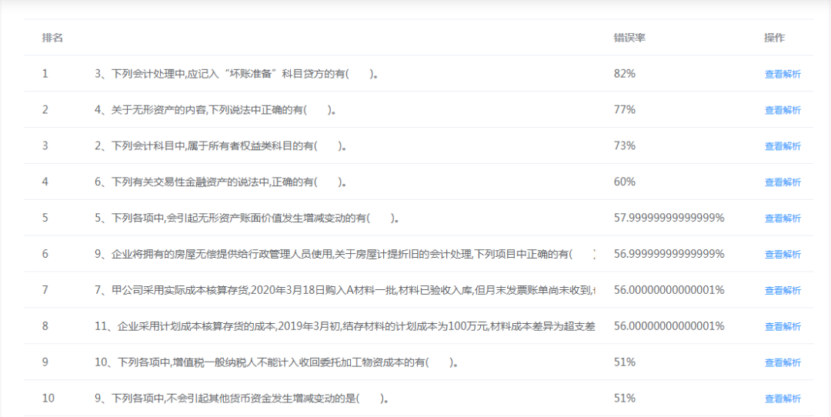Select question text 甲公司采用实际成本核算存货

pos(345,290)
